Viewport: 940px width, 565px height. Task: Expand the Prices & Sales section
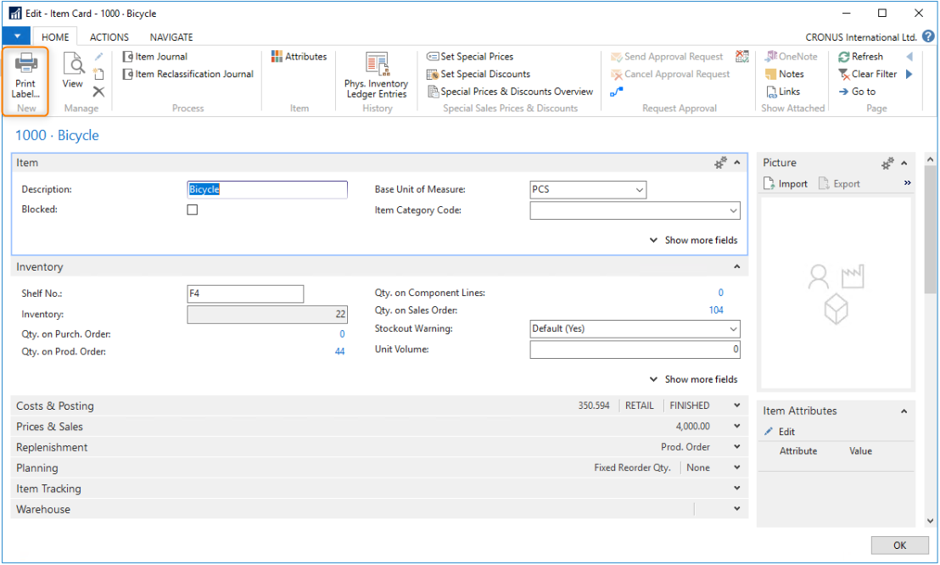[x=737, y=427]
